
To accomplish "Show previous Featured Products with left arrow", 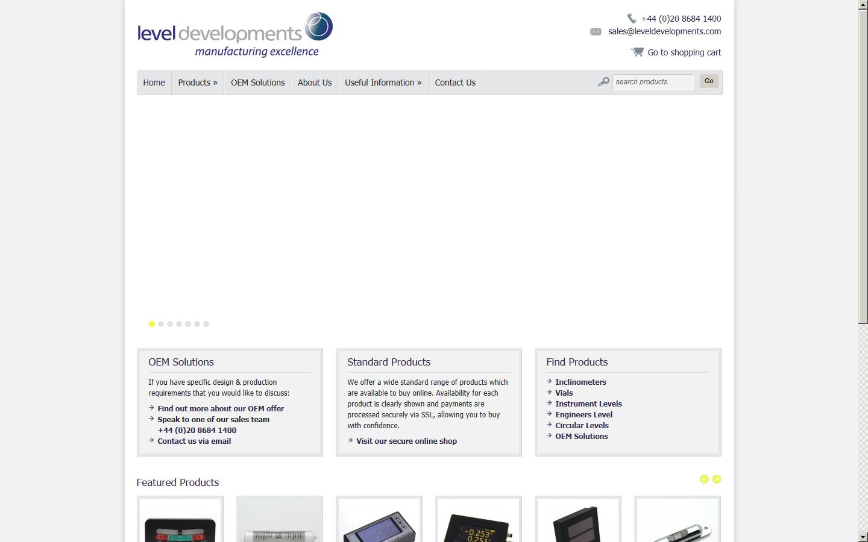I will coord(704,479).
